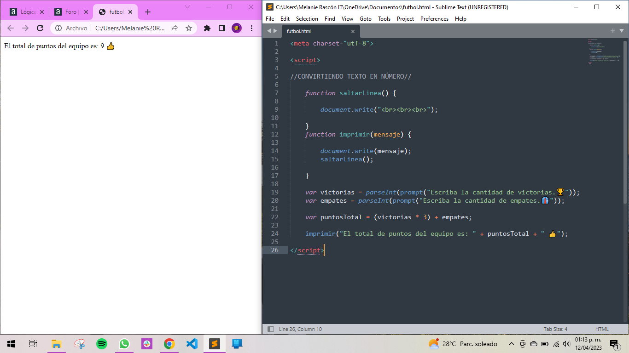629x353 pixels.
Task: Open the Project menu
Action: 405,19
